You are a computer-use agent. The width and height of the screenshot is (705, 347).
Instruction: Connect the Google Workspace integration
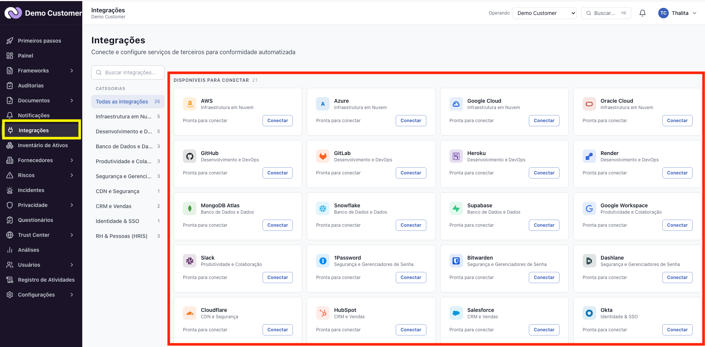pyautogui.click(x=677, y=225)
